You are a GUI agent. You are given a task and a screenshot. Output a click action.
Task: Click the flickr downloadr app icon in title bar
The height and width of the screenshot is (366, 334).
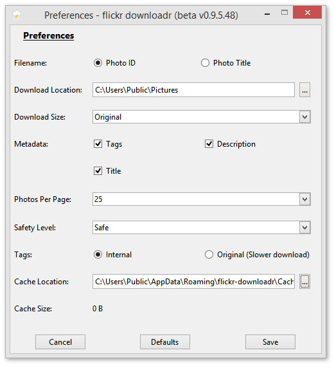pos(16,15)
